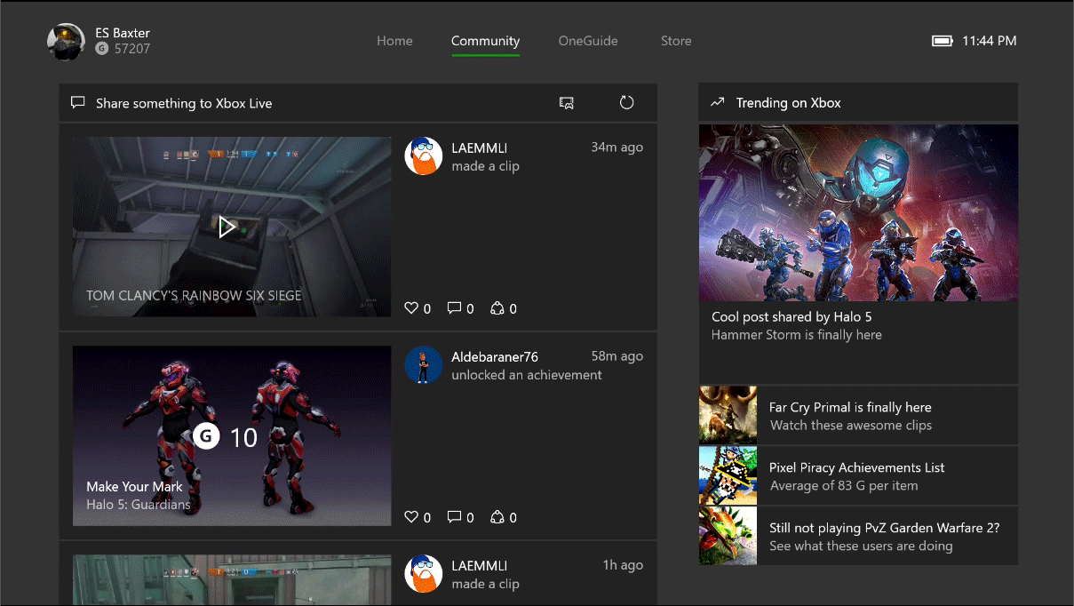Open the game clip picker icon

tap(566, 103)
